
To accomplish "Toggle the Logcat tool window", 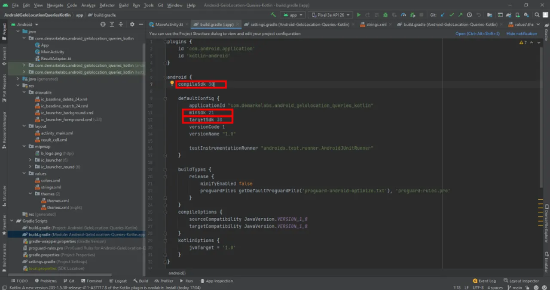I will pyautogui.click(x=117, y=281).
